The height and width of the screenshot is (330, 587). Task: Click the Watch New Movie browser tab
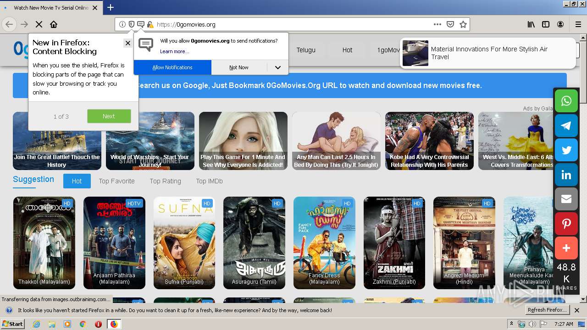[x=51, y=8]
